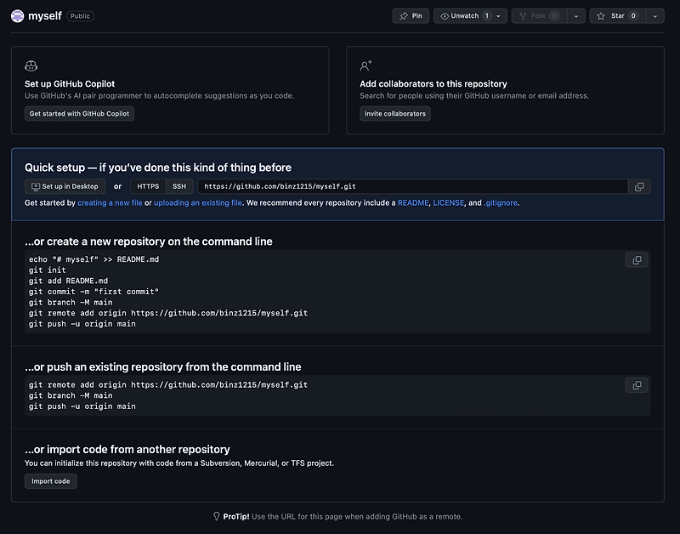Copy the repository URL to clipboard
Image resolution: width=680 pixels, height=534 pixels.
(x=639, y=186)
